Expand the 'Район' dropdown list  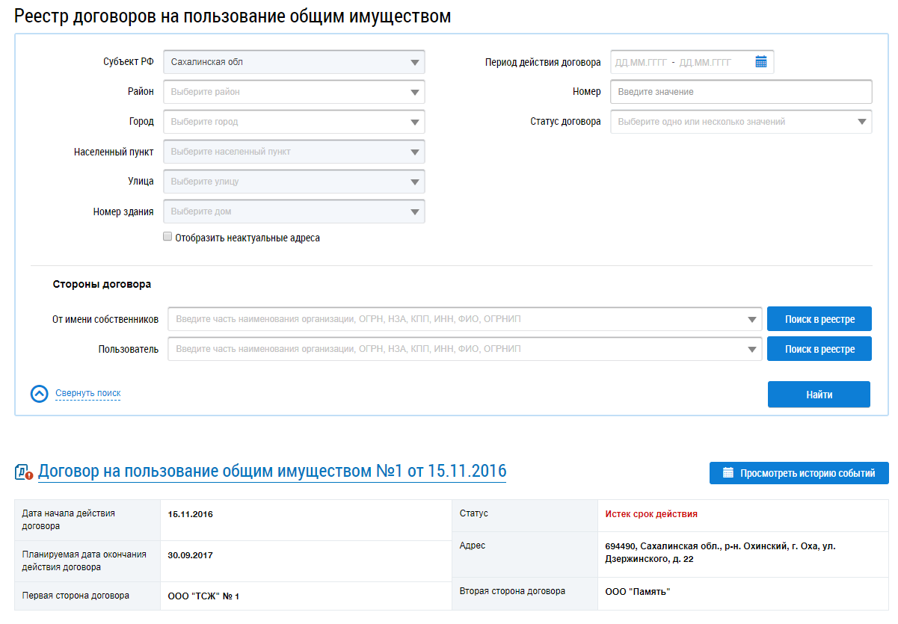pos(294,92)
